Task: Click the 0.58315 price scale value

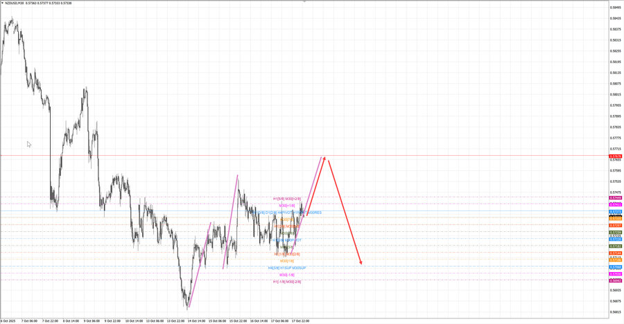Action: (616, 40)
